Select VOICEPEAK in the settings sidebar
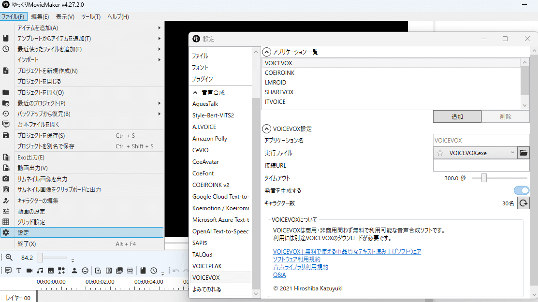Viewport: 538px width, 302px height. pyautogui.click(x=220, y=266)
